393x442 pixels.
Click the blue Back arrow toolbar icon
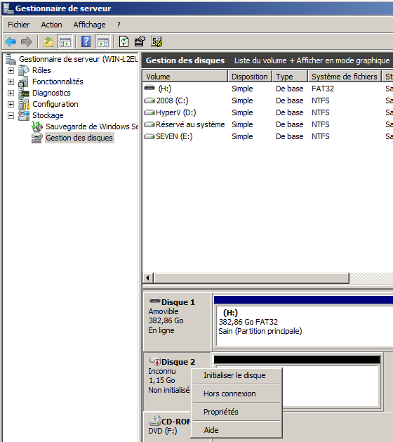11,42
